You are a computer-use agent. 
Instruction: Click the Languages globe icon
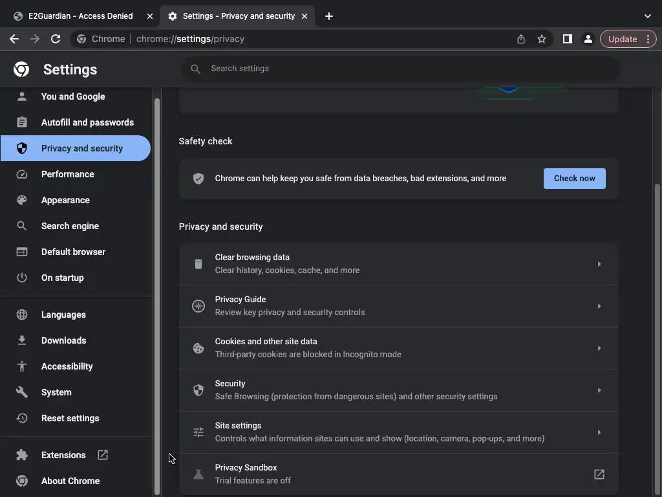pos(22,315)
